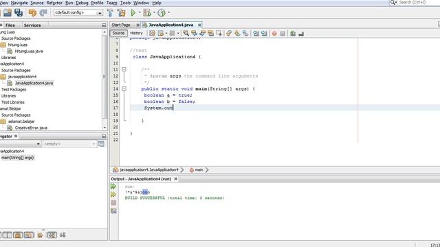This screenshot has height=247, width=440.
Task: Switch to Services tab
Action: pos(32,25)
